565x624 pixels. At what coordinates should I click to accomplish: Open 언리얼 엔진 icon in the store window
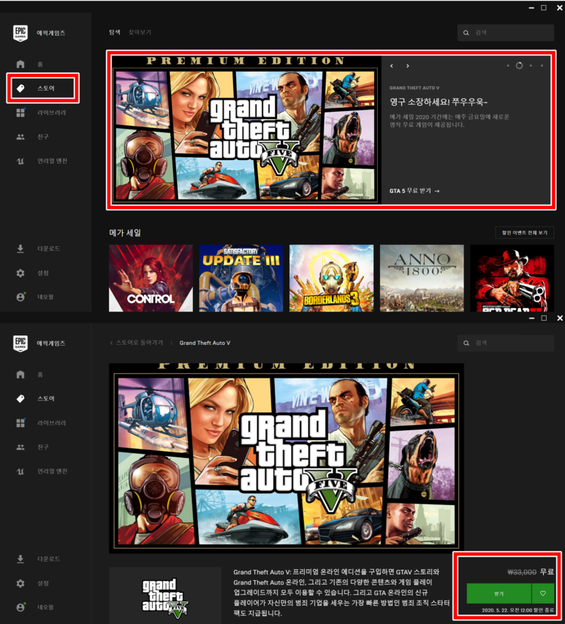(20, 161)
